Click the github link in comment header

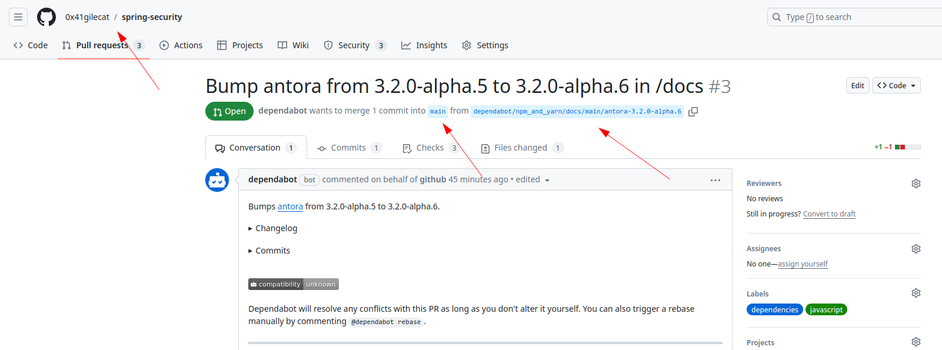coord(432,179)
